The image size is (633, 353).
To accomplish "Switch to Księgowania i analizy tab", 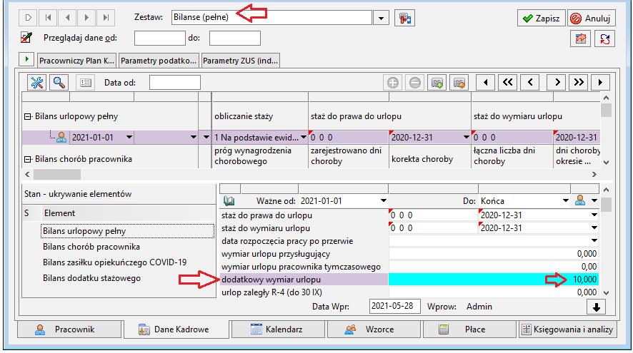I will pyautogui.click(x=567, y=329).
